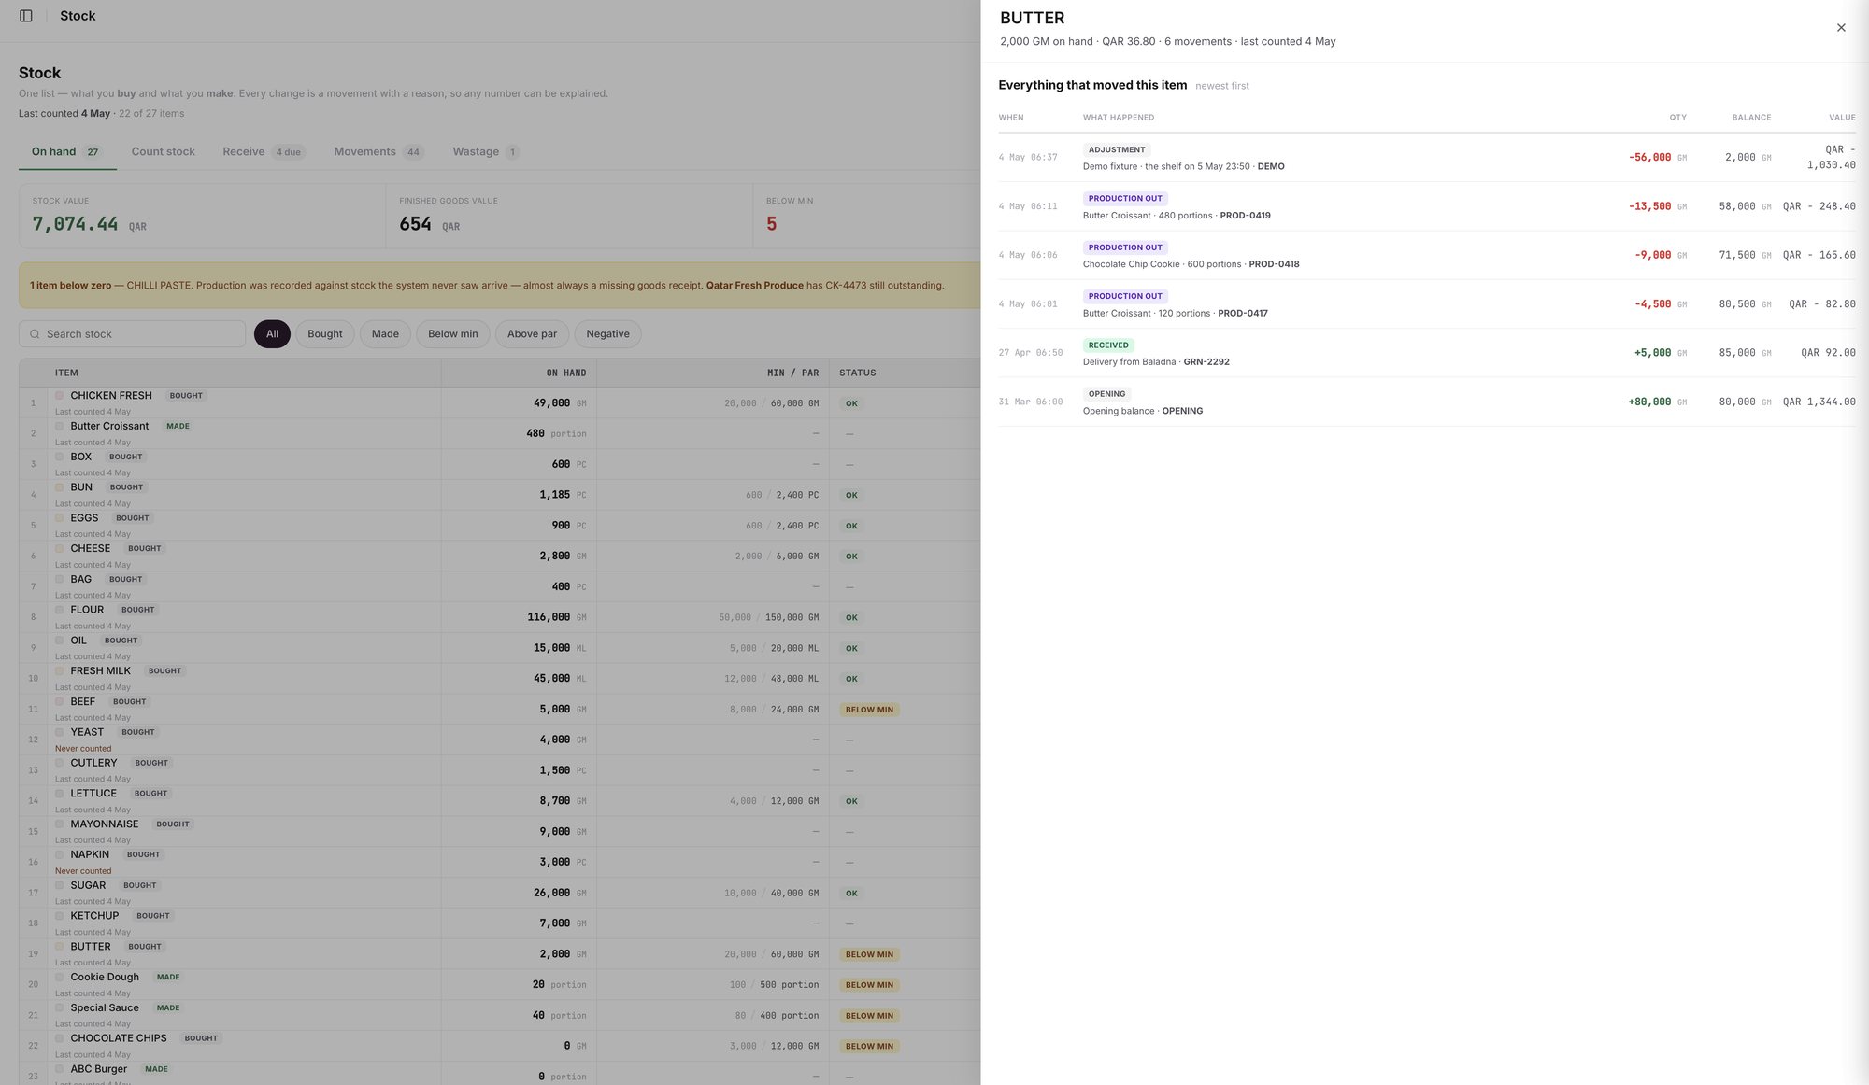Click the ADJUSTMENT movement tag
Image resolution: width=1869 pixels, height=1085 pixels.
click(x=1117, y=149)
